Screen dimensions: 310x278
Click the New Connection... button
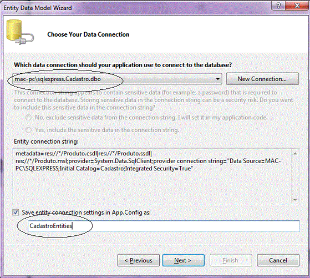click(x=262, y=79)
